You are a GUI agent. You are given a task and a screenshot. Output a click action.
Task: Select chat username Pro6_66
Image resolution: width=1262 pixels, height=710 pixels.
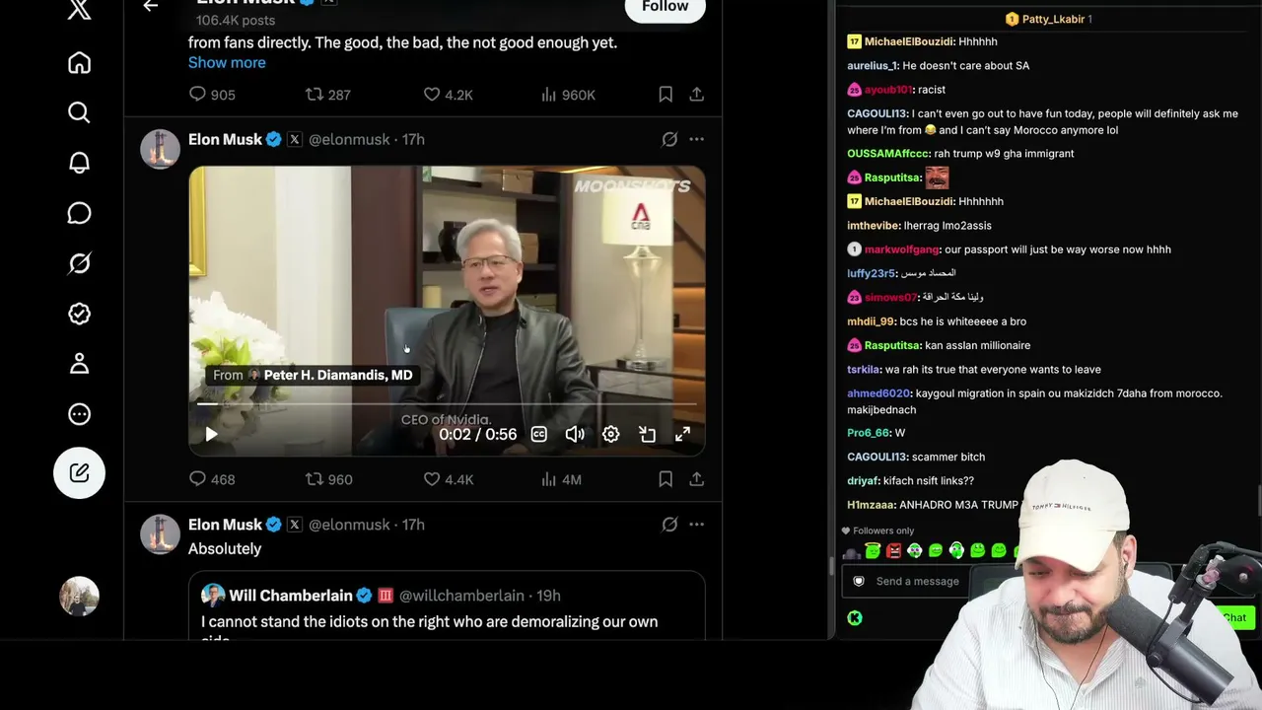click(868, 433)
